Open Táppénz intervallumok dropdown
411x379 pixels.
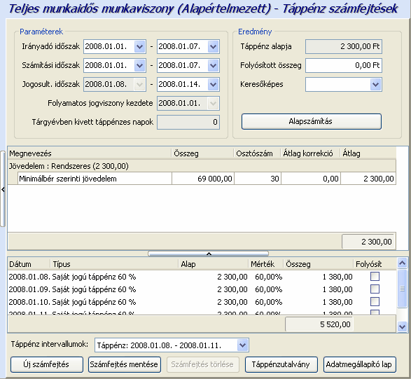pos(242,345)
